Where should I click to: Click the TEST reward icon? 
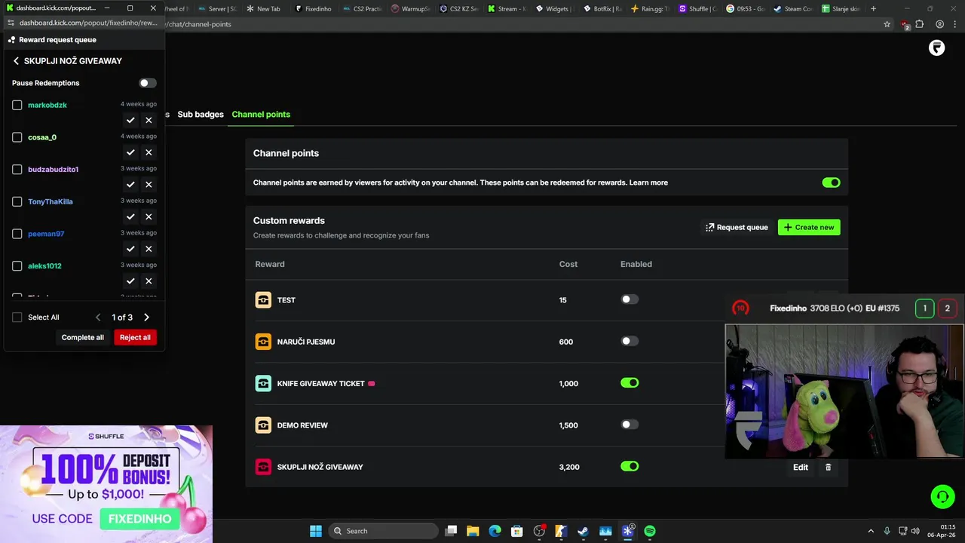coord(263,300)
